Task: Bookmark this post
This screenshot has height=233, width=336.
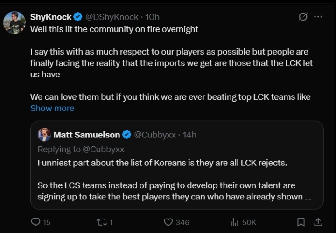Action: pos(301,222)
